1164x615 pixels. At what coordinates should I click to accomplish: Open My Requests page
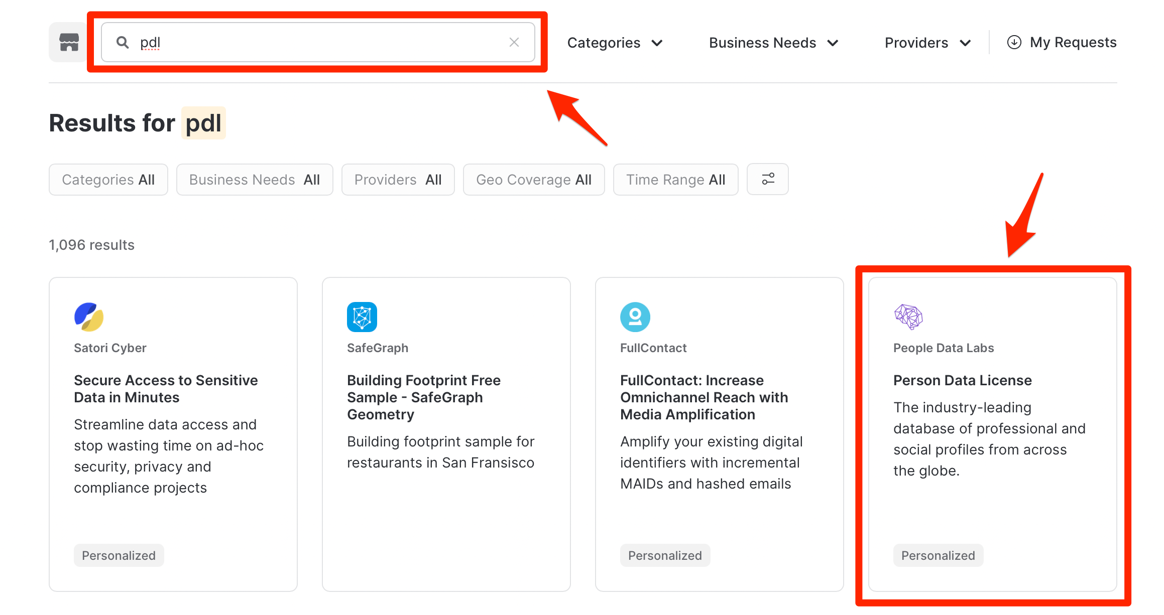(1073, 42)
